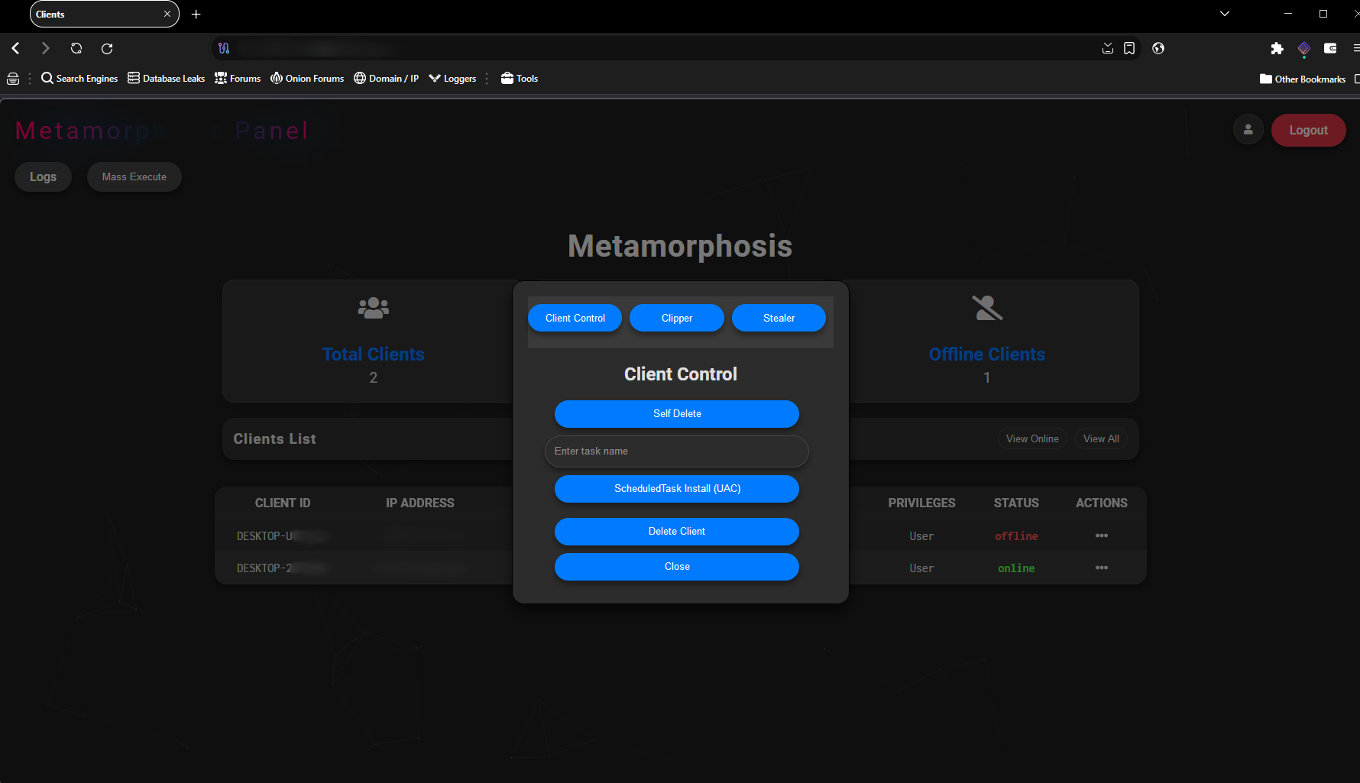Click the circular sync arrows icon

pos(76,48)
